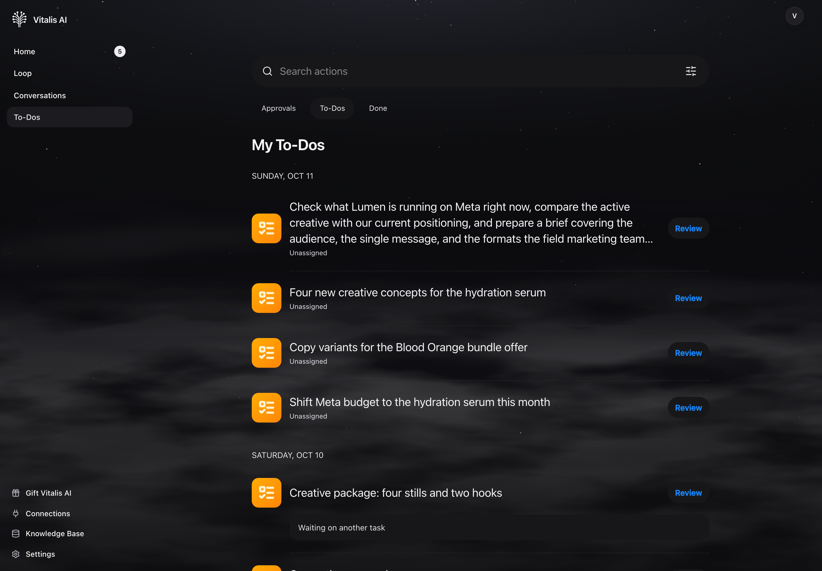Viewport: 822px width, 571px height.
Task: Click the checklist icon for Shift Meta budget
Action: click(x=267, y=407)
